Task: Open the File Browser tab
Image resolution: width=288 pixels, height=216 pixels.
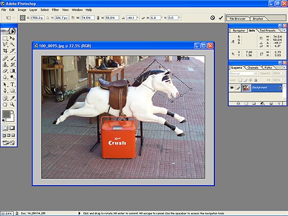Action: pos(238,19)
